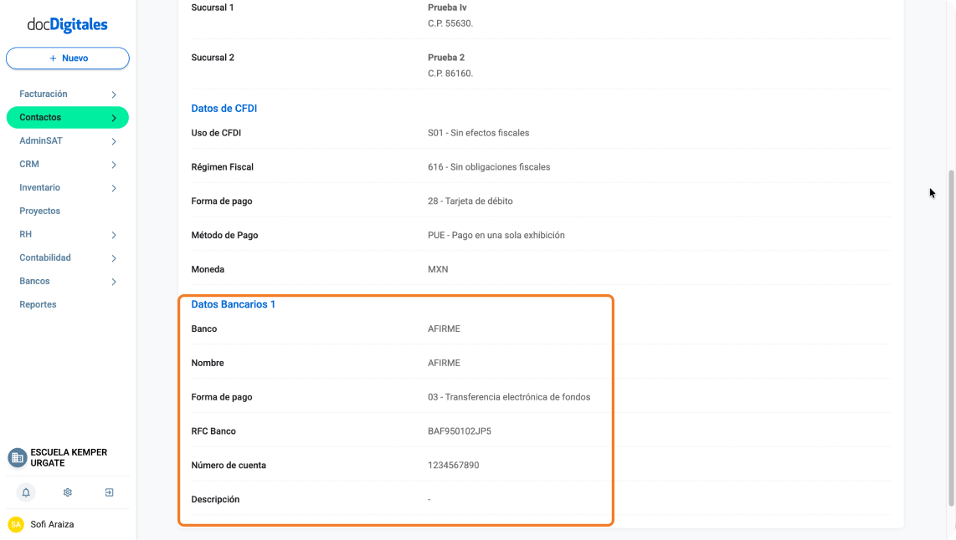Open the Proyectos menu item
Screen dimensions: 956x540
point(39,211)
